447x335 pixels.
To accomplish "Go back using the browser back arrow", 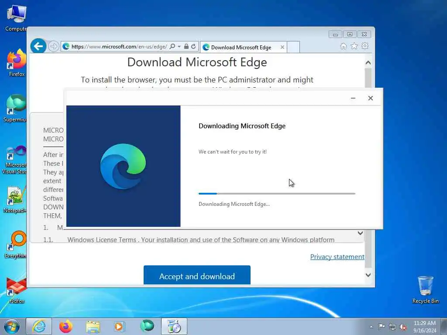I will click(38, 46).
